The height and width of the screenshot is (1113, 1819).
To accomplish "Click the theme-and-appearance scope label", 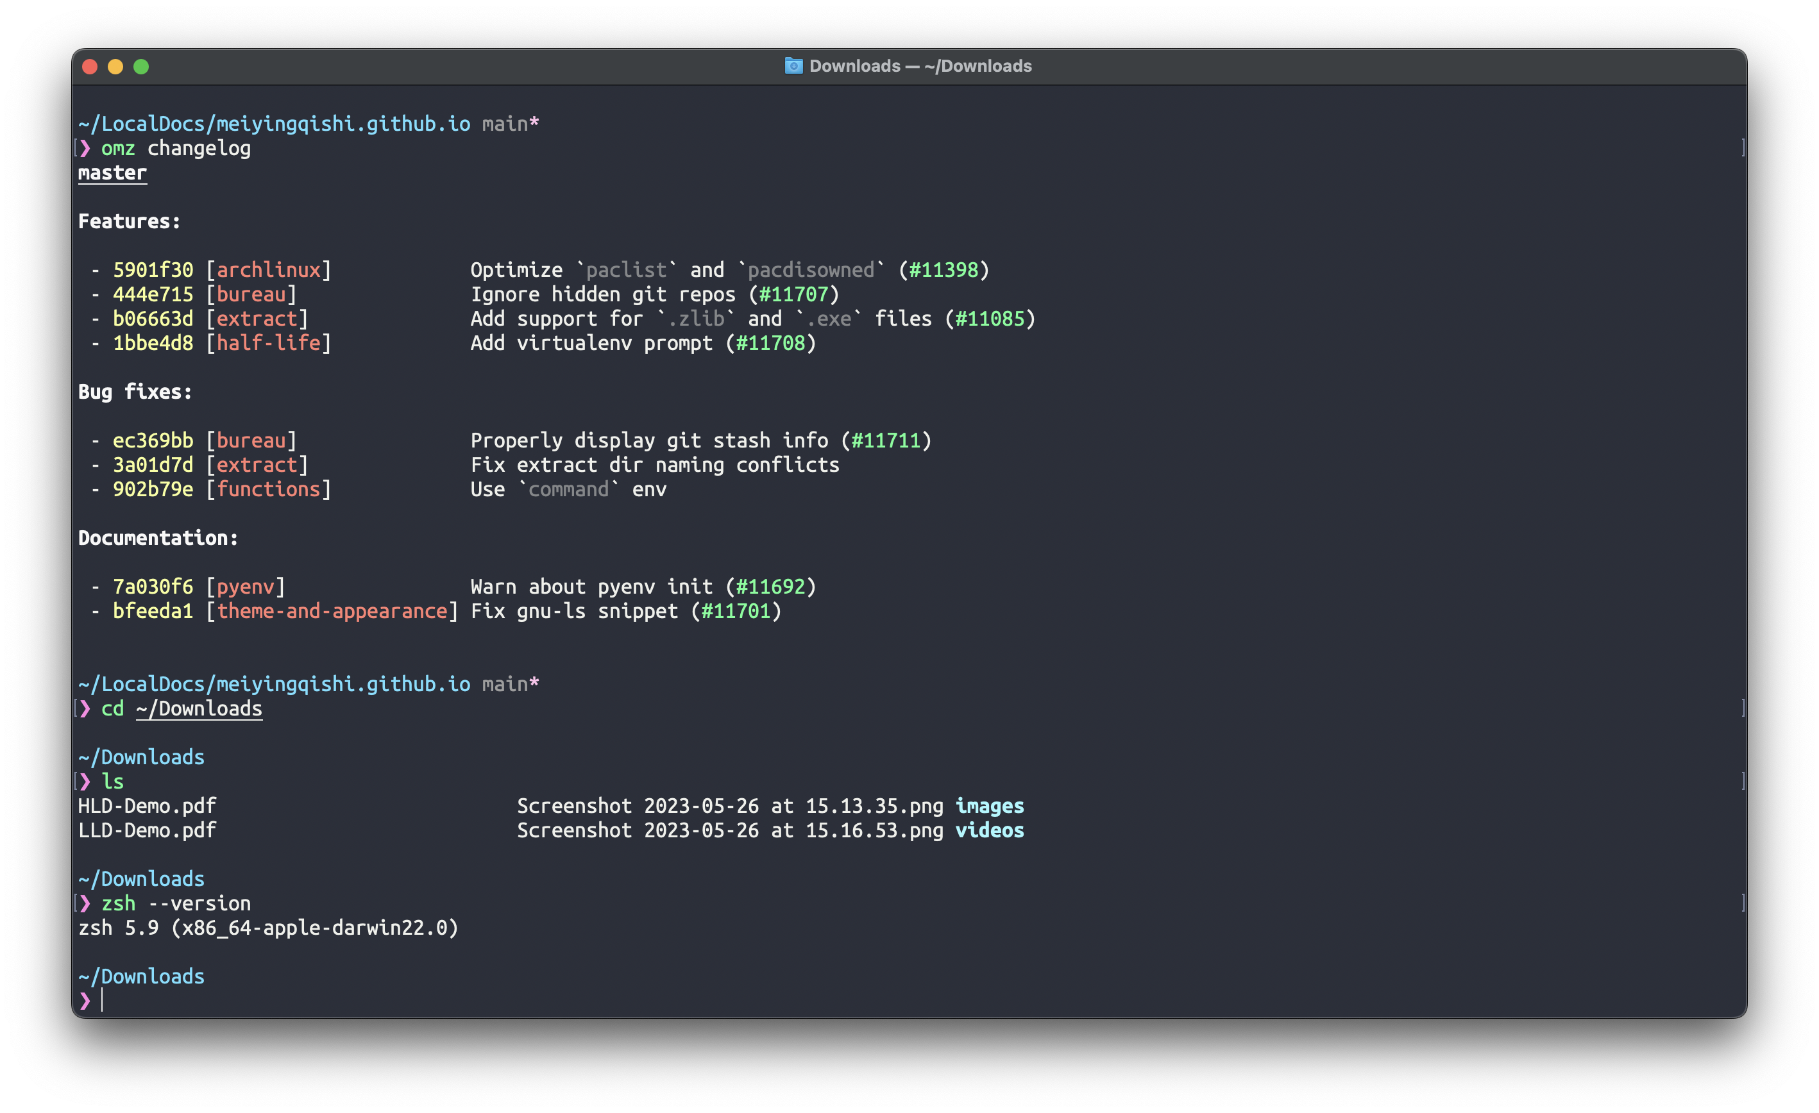I will point(332,611).
